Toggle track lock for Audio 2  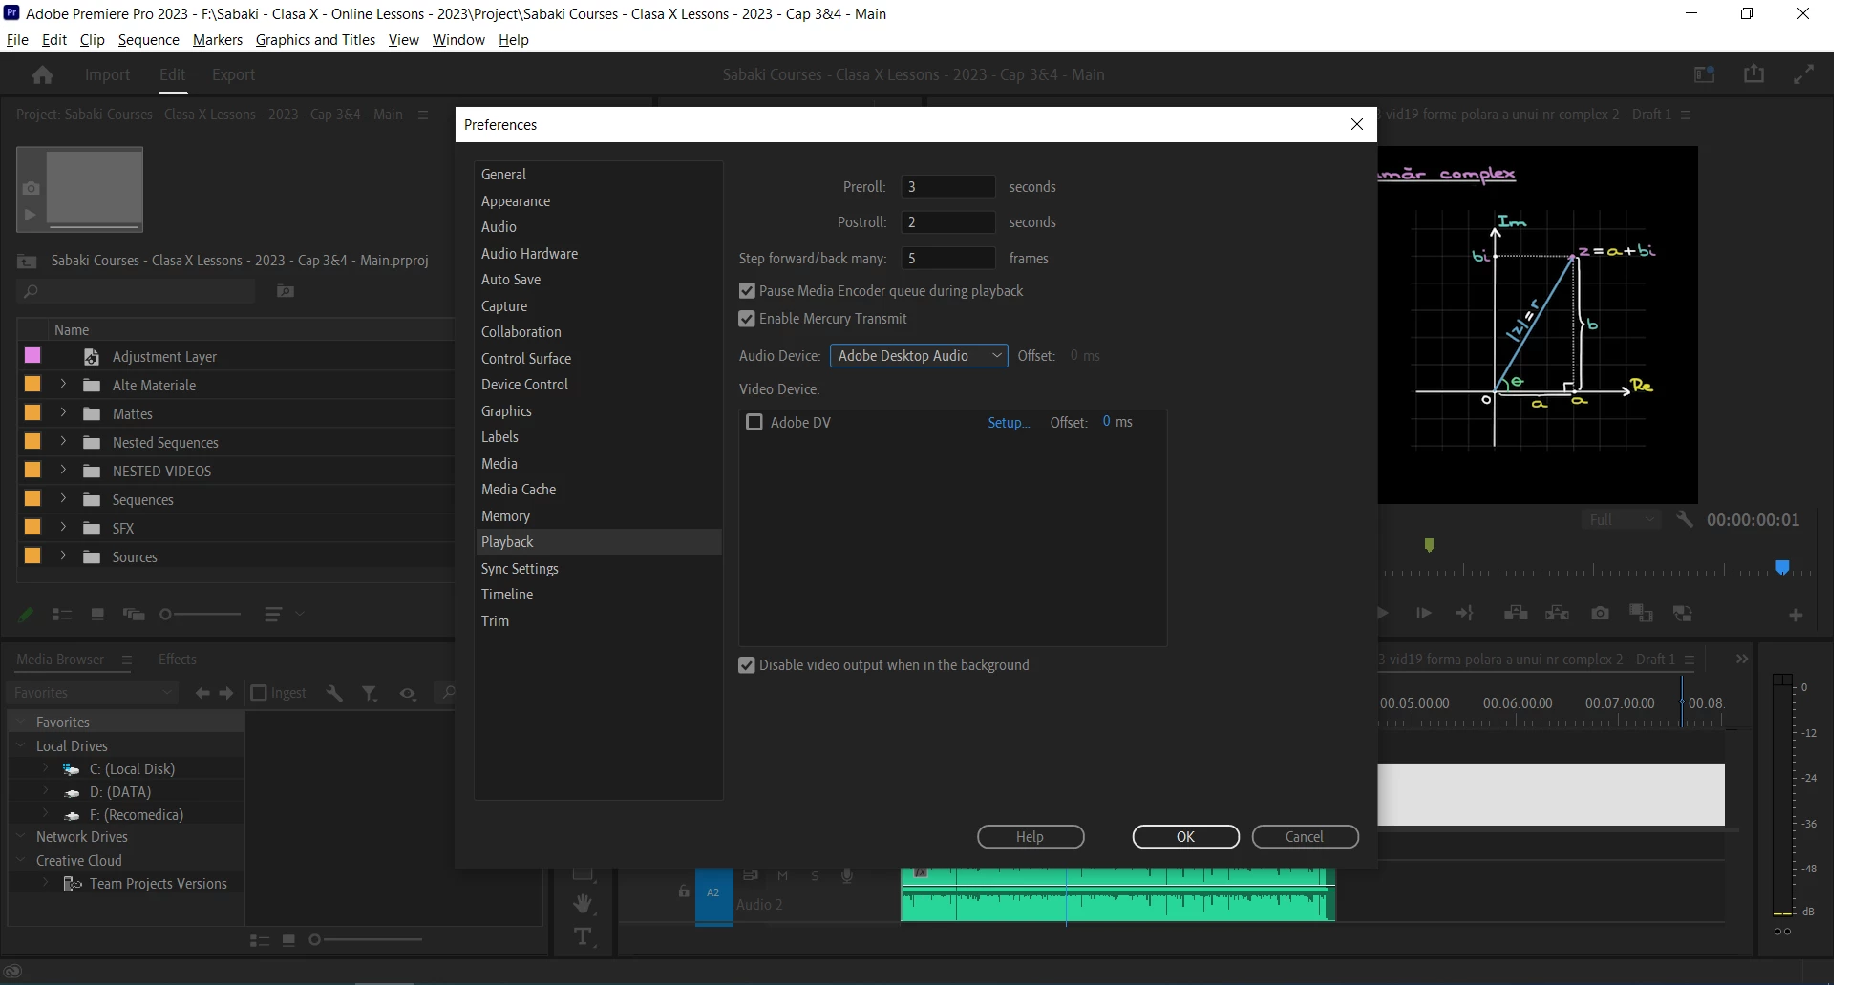point(684,891)
